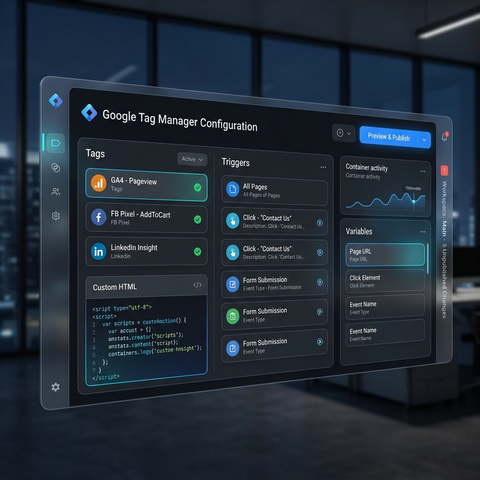Open the upper settings gear in the sidebar
The image size is (480, 480).
pyautogui.click(x=56, y=216)
